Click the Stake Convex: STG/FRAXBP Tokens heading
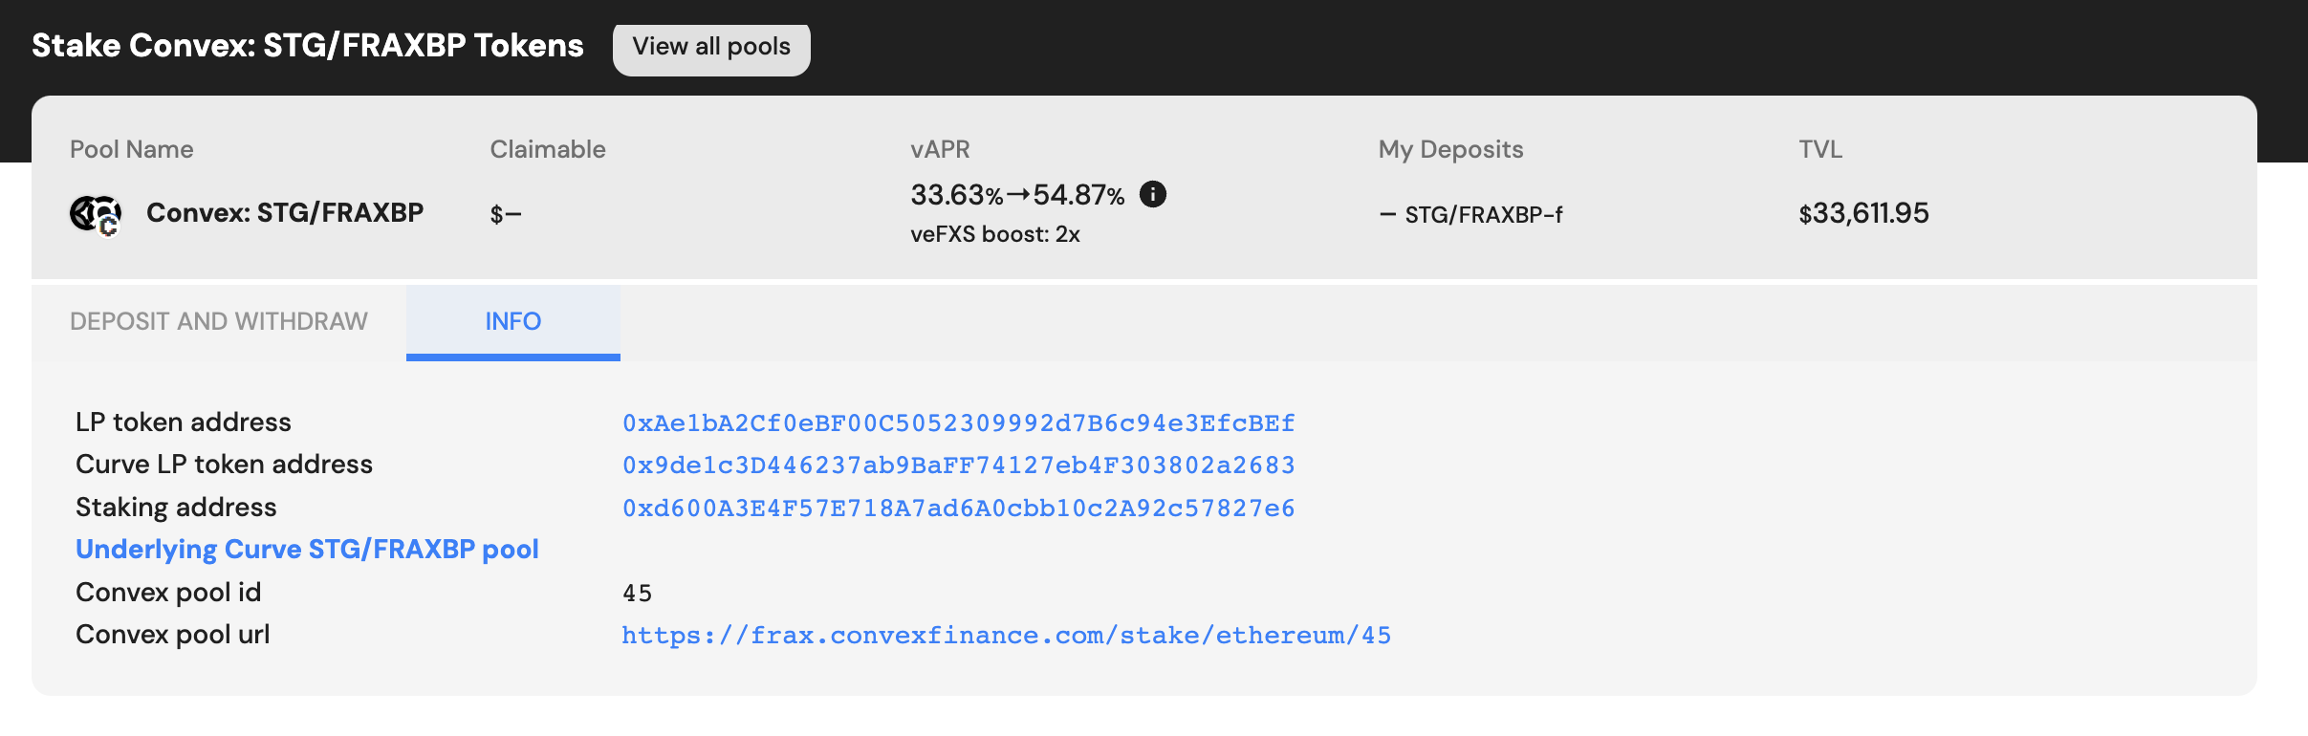This screenshot has height=736, width=2308. (307, 46)
